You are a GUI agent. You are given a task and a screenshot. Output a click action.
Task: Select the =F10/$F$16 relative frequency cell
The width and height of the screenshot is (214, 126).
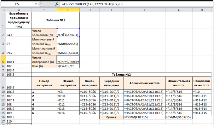click(x=178, y=91)
